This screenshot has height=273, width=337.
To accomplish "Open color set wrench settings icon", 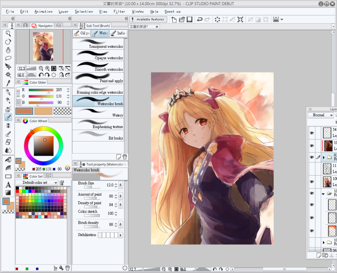I will tap(62, 183).
